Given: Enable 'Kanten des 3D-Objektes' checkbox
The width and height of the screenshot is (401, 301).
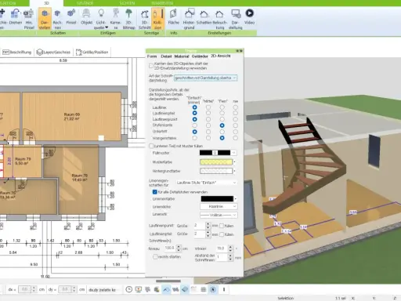Looking at the screenshot, I should tap(151, 66).
